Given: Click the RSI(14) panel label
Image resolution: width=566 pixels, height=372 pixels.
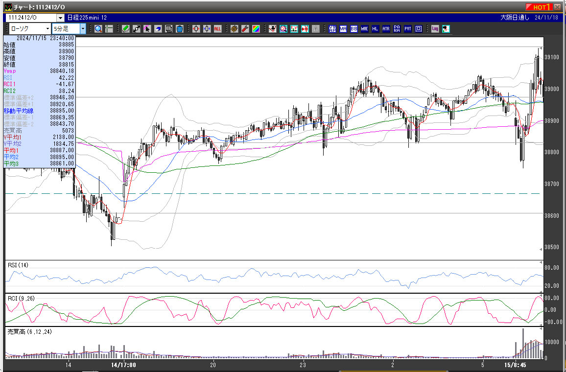Looking at the screenshot, I should click(x=18, y=265).
